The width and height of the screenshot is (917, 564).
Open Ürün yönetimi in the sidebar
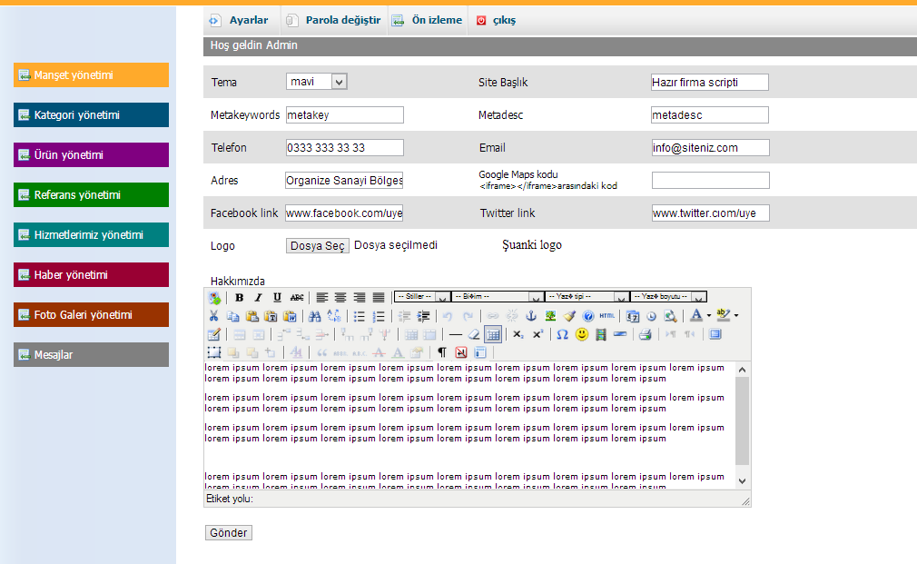(92, 155)
